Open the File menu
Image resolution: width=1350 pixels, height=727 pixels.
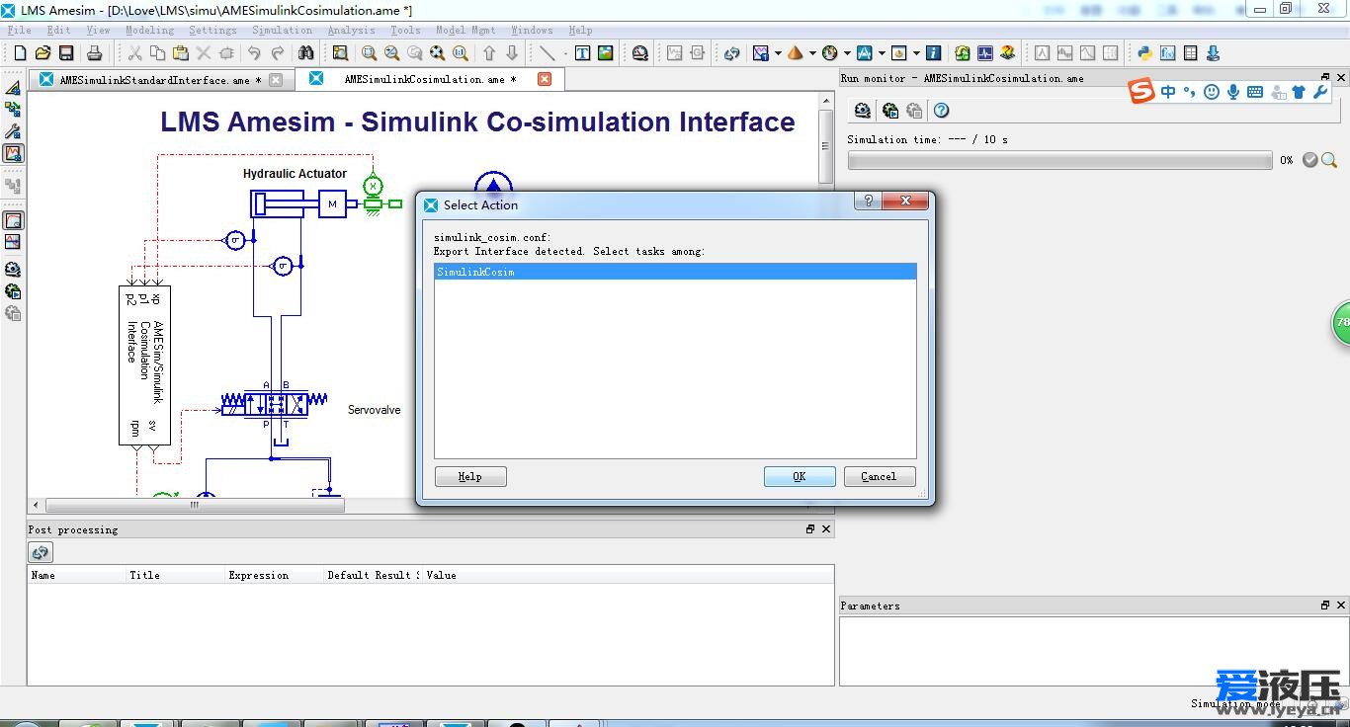20,31
